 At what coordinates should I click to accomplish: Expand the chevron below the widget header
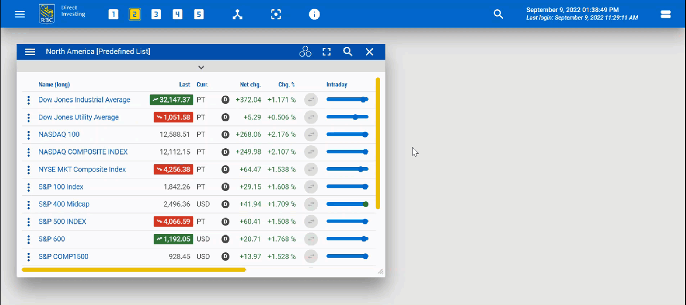201,67
